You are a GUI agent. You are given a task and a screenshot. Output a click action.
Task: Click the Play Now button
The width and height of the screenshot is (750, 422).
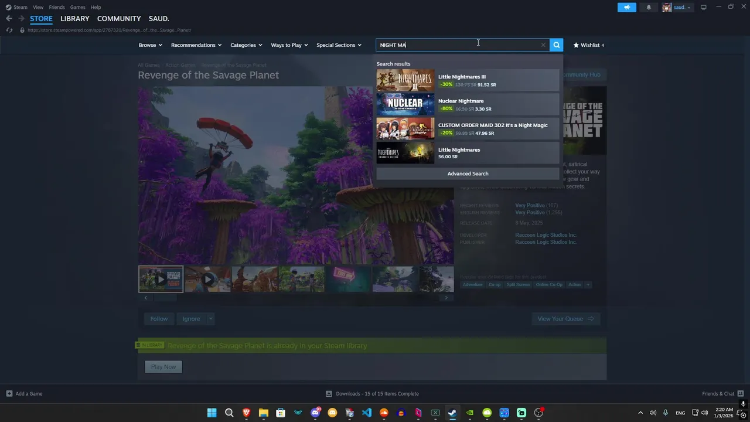[x=163, y=367]
